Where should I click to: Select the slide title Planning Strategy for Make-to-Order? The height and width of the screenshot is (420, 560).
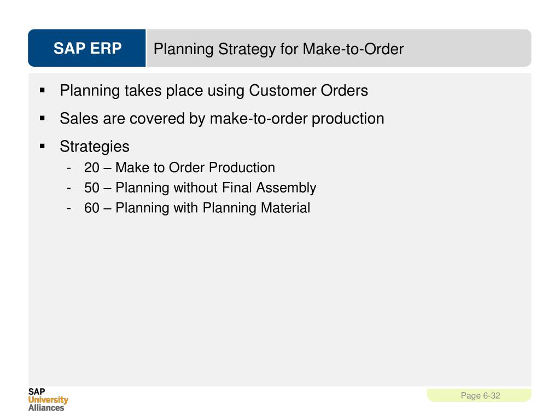278,49
